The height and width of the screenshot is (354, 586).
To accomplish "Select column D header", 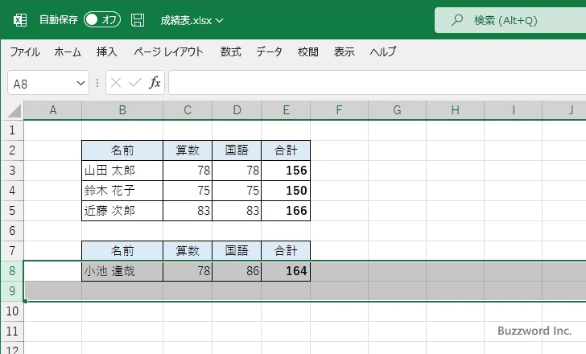I will (x=237, y=110).
